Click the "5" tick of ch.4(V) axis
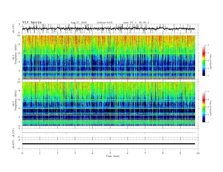Screen dimensions: 223x172 tap(20, 140)
